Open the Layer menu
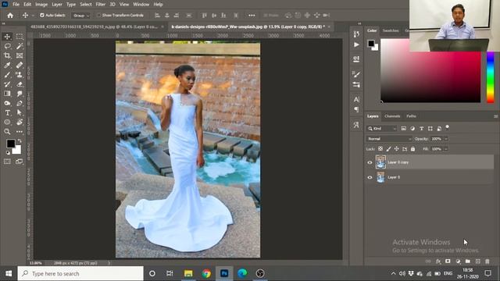The image size is (500, 281). (57, 5)
